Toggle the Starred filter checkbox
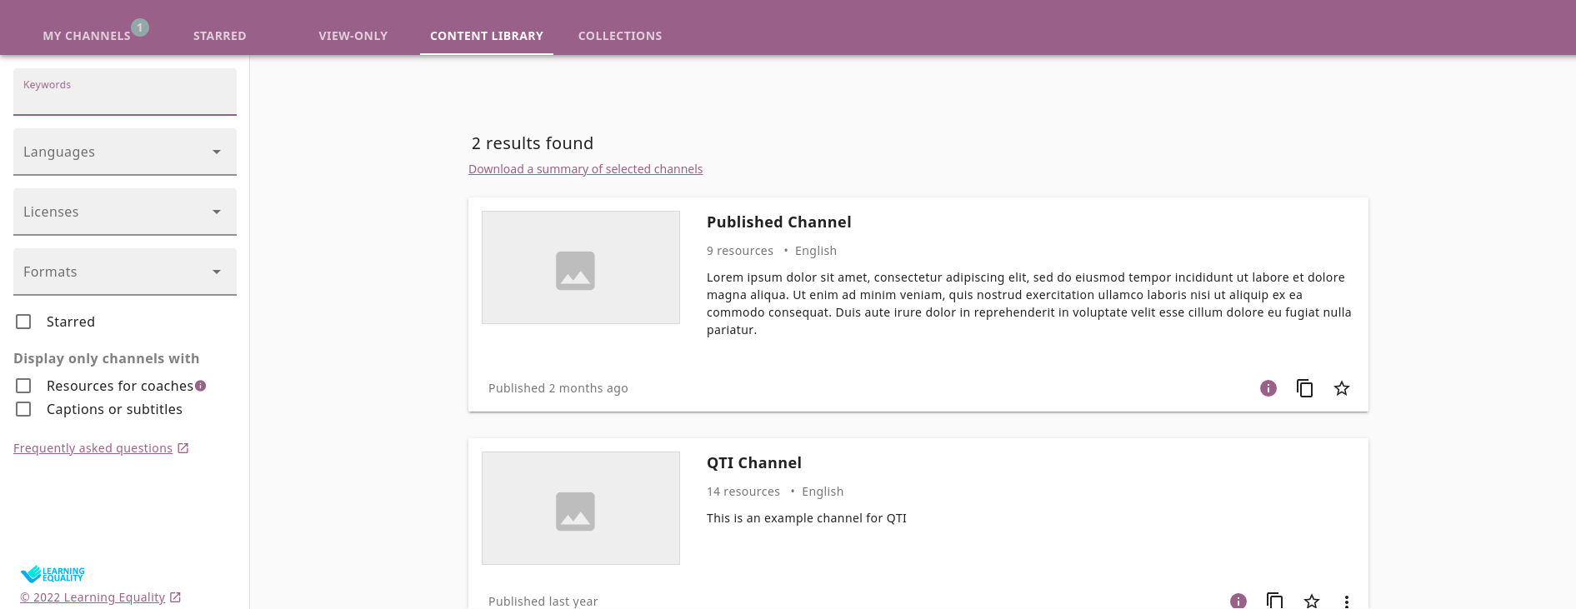This screenshot has height=609, width=1576. (x=23, y=322)
